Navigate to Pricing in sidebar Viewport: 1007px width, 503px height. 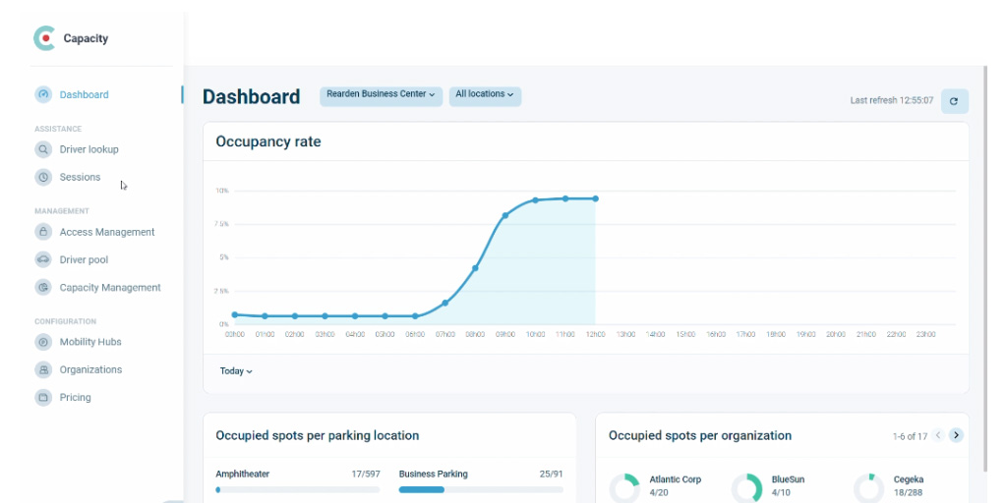point(75,398)
